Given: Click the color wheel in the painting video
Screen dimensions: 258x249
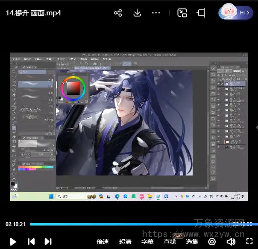Looking at the screenshot, I should [73, 88].
